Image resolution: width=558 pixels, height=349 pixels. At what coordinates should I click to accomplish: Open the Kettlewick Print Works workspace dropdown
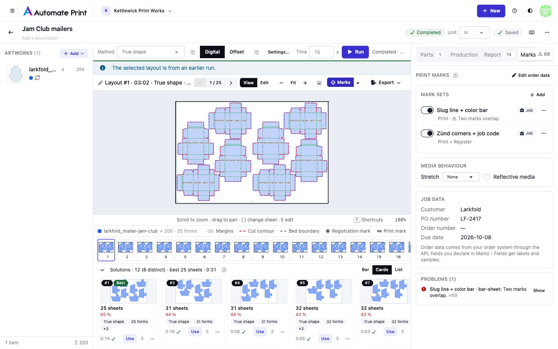click(x=137, y=11)
